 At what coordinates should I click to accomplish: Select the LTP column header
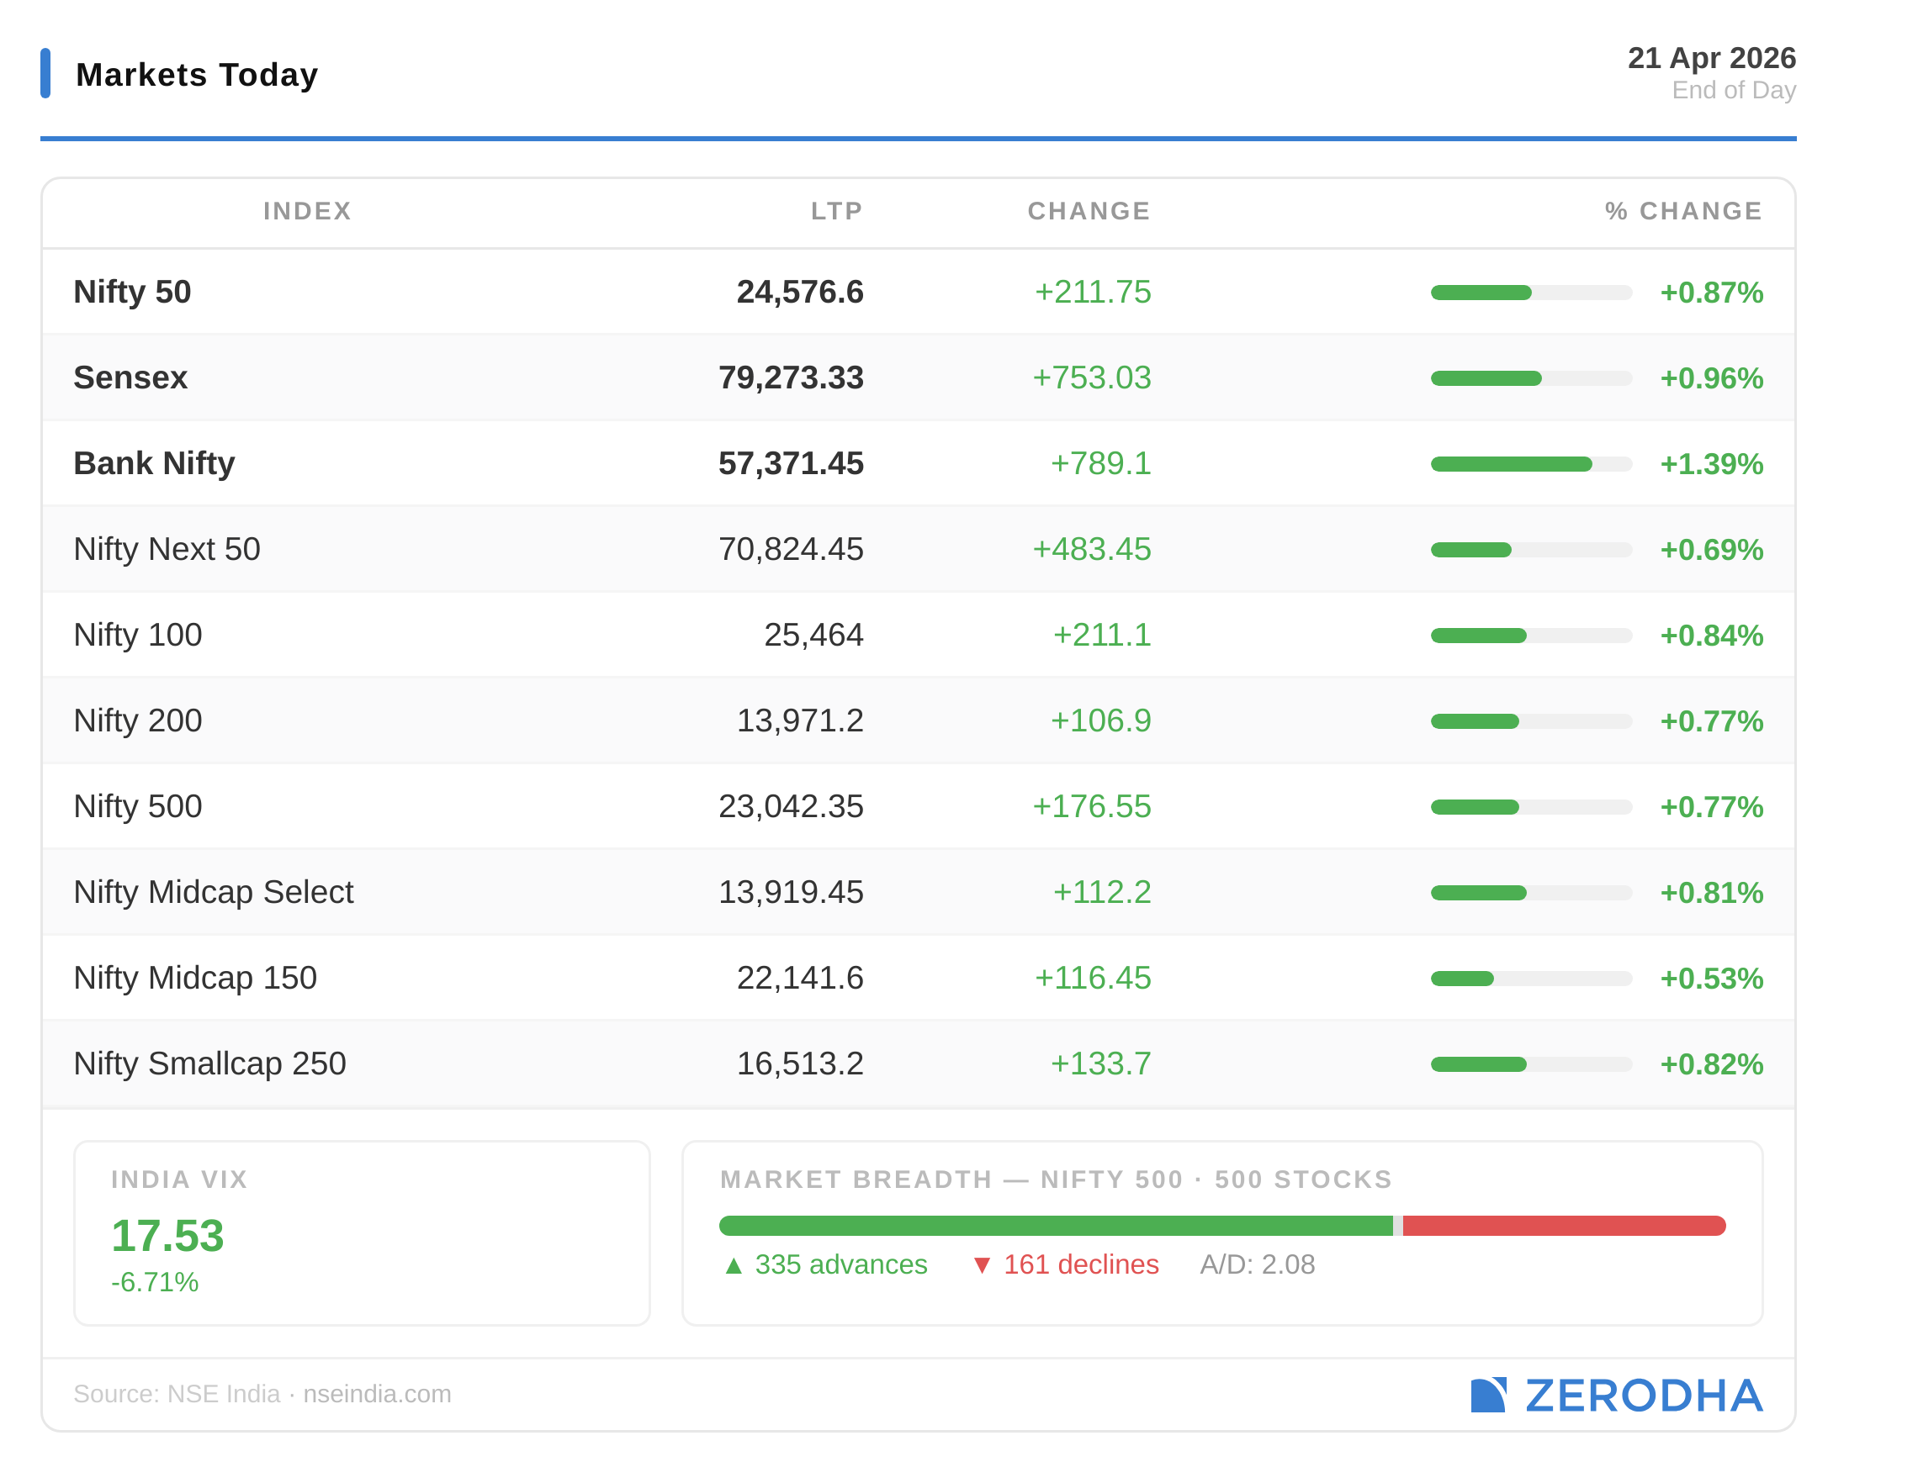(836, 212)
